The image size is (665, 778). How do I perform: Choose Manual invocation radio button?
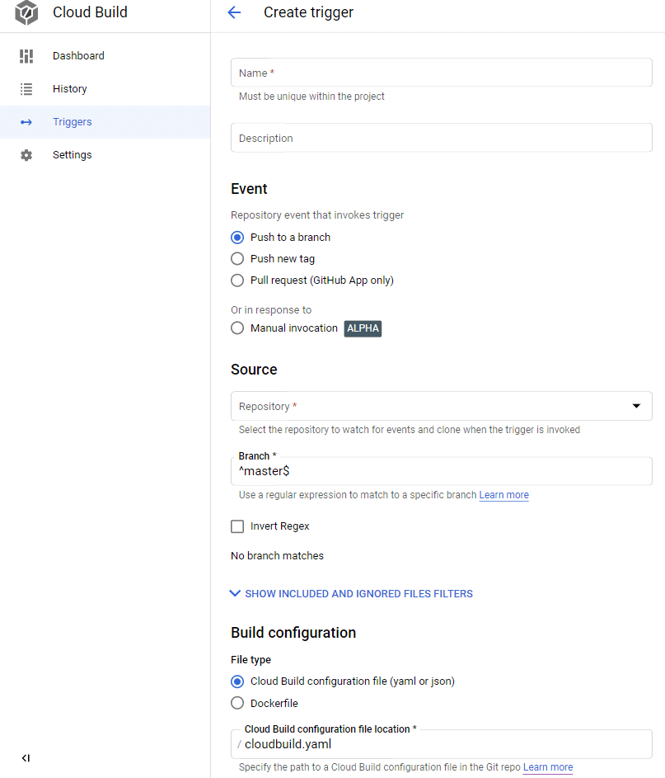pyautogui.click(x=237, y=328)
